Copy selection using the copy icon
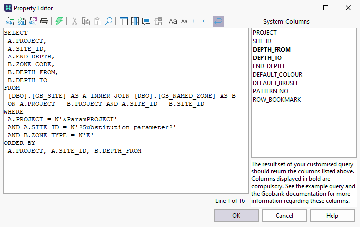The image size is (360, 227). (86, 21)
